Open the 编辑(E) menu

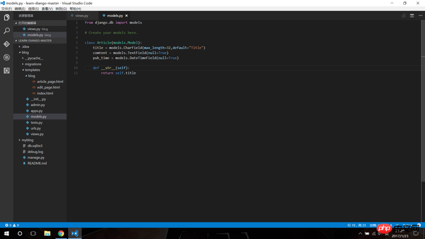point(20,8)
